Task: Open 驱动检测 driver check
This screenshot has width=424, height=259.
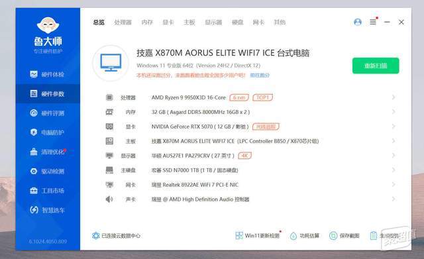Action: 47,172
